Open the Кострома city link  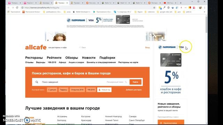coord(86,116)
